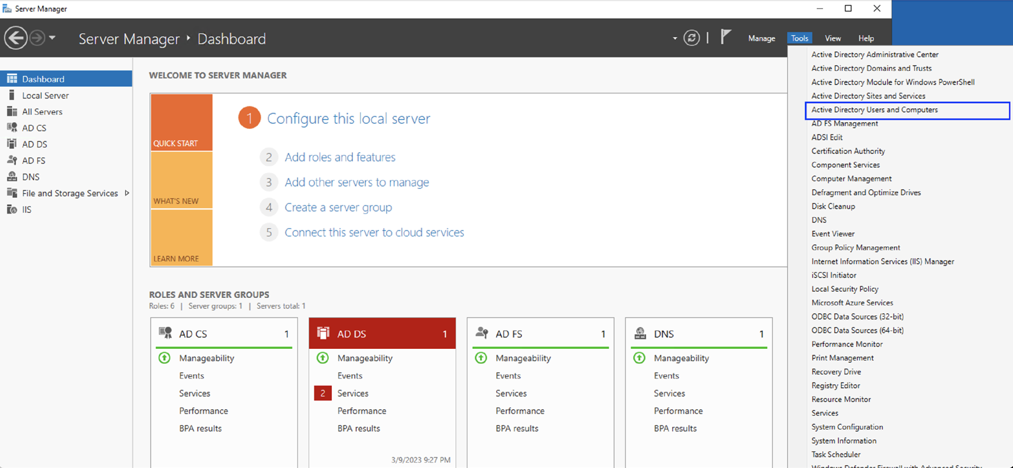This screenshot has height=468, width=1013.
Task: Click the red Services alert badge
Action: point(323,393)
